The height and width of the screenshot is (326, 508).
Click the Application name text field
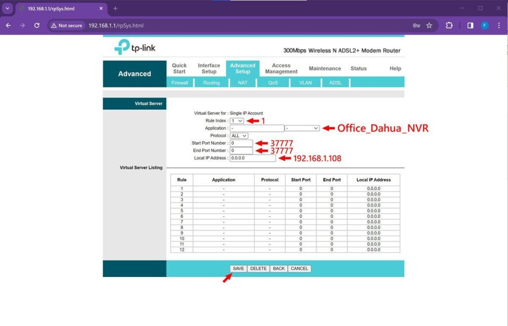257,128
